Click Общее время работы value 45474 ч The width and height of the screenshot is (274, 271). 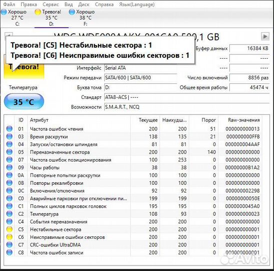[249, 87]
